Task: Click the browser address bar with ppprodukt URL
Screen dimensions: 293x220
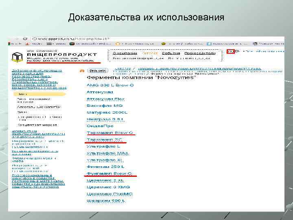Action: coord(157,39)
